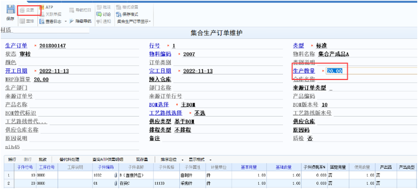Click the 自制件 attribute cell

[x=192, y=176]
